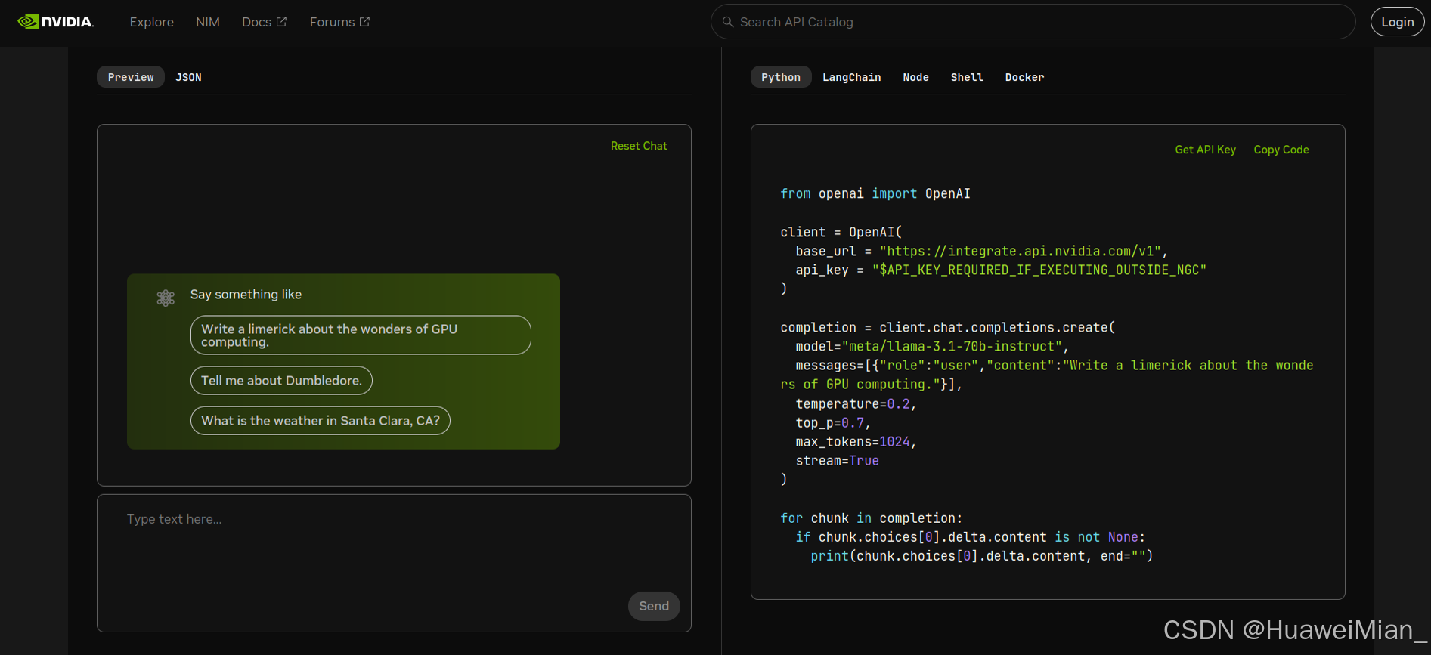Click Reset Chat
Image resolution: width=1431 pixels, height=655 pixels.
pyautogui.click(x=639, y=146)
